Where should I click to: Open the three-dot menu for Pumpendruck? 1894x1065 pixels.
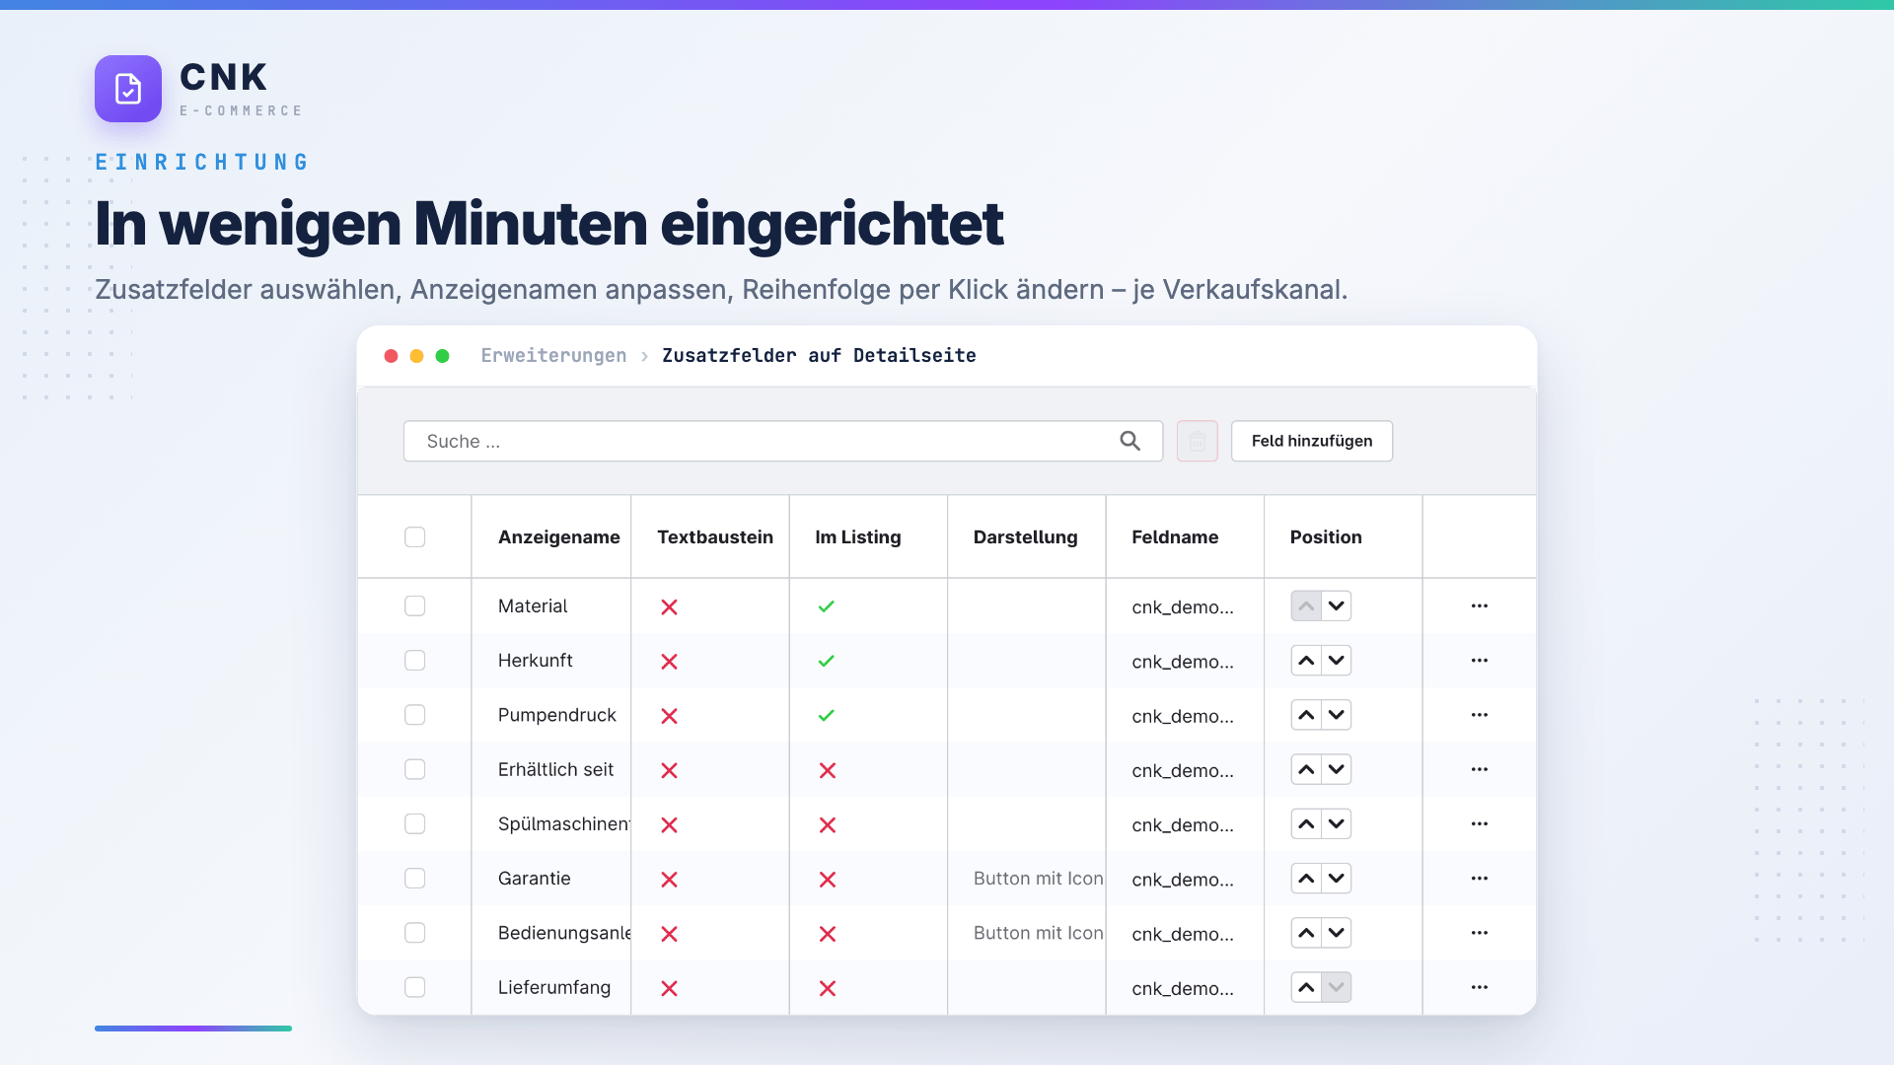[1479, 714]
